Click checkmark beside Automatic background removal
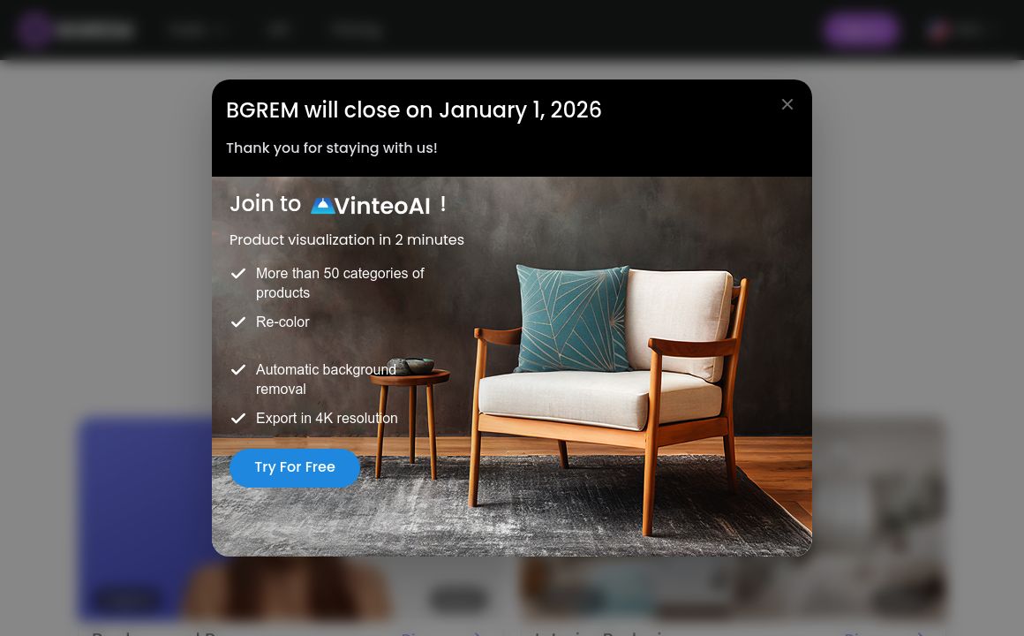 238,369
